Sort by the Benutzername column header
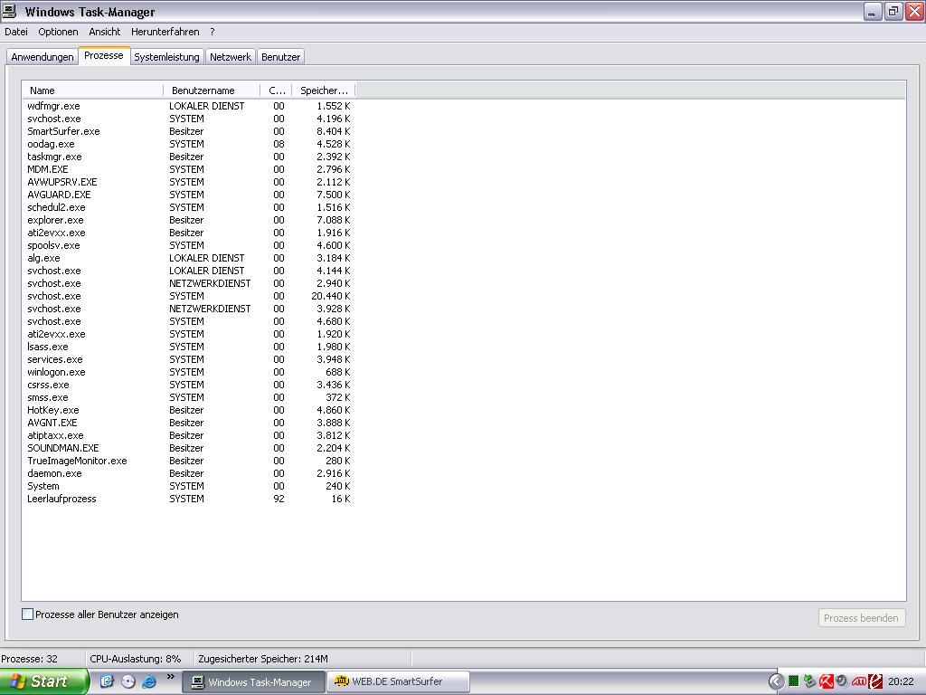This screenshot has width=926, height=695. tap(212, 90)
